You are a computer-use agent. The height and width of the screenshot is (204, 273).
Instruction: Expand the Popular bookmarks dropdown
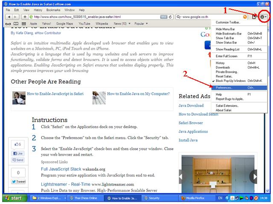point(141,24)
